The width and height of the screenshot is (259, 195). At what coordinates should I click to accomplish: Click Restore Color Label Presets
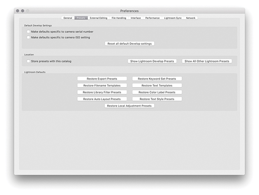click(x=157, y=92)
